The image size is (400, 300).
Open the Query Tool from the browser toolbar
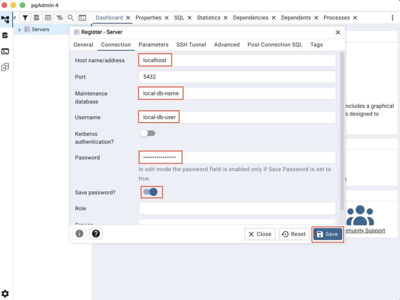pyautogui.click(x=36, y=18)
